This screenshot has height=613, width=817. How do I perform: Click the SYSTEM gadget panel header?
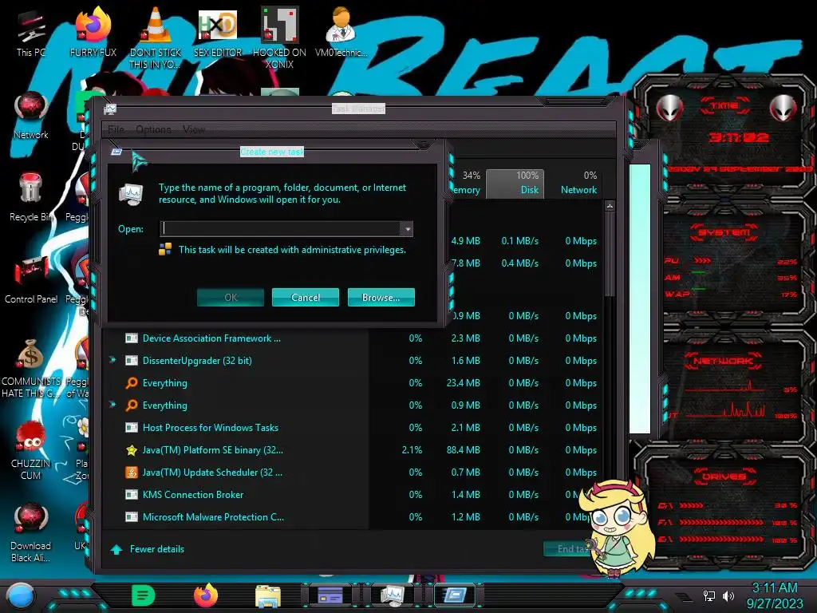click(x=724, y=232)
